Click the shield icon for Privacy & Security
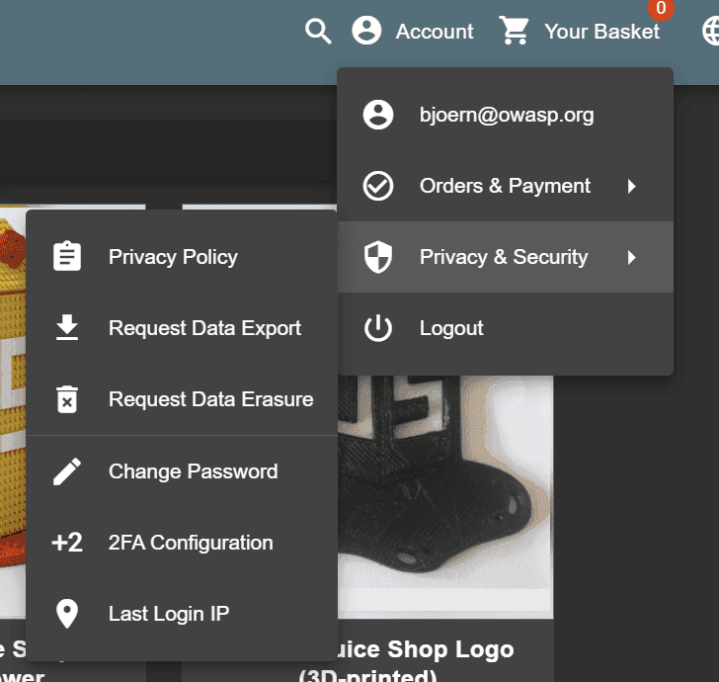Viewport: 719px width, 682px height. (x=378, y=257)
